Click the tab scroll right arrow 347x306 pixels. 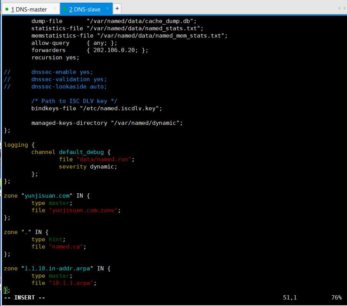click(344, 8)
